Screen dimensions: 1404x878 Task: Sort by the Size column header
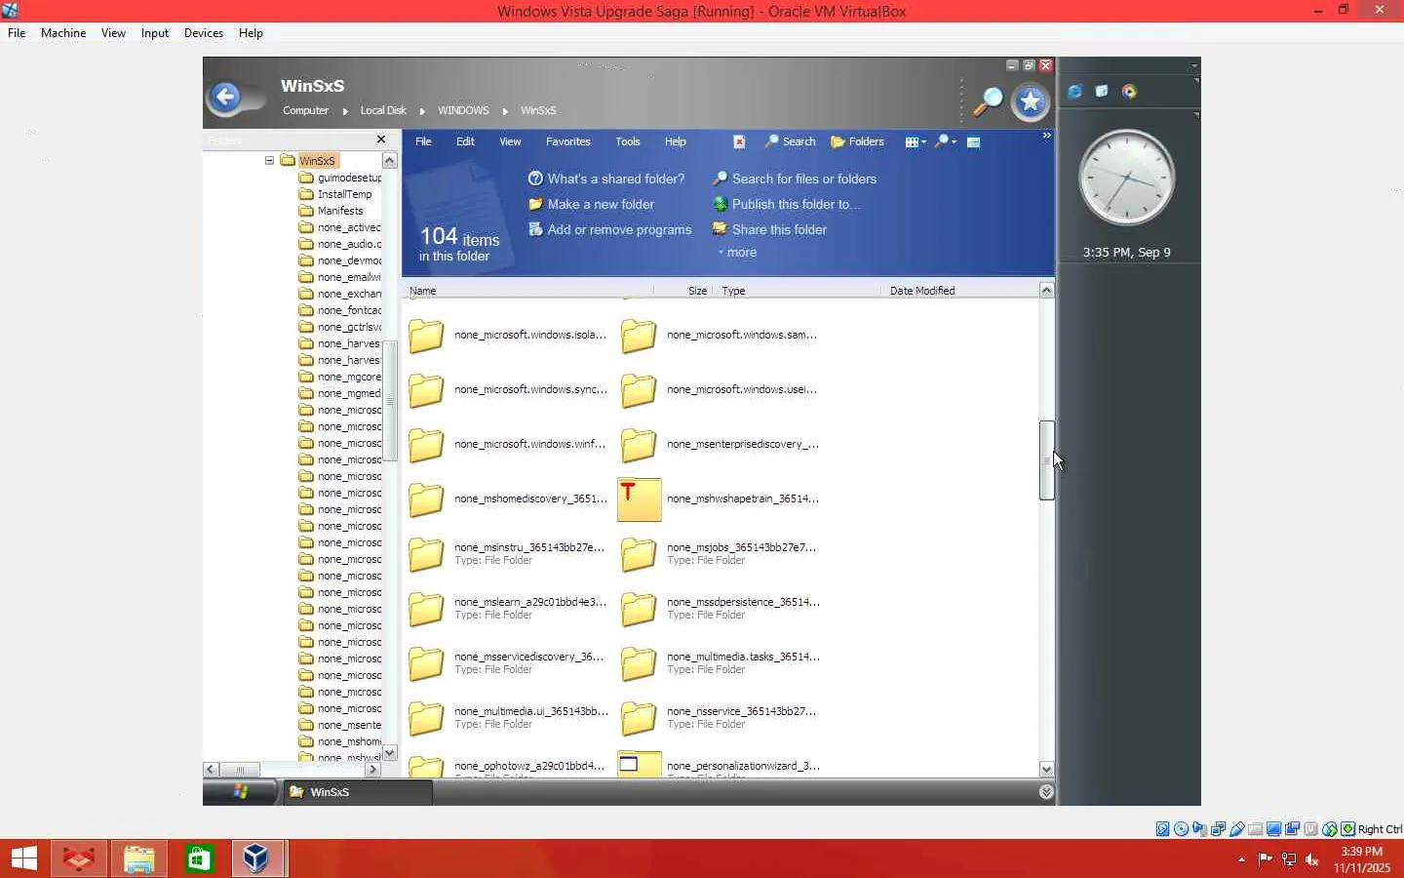click(697, 291)
